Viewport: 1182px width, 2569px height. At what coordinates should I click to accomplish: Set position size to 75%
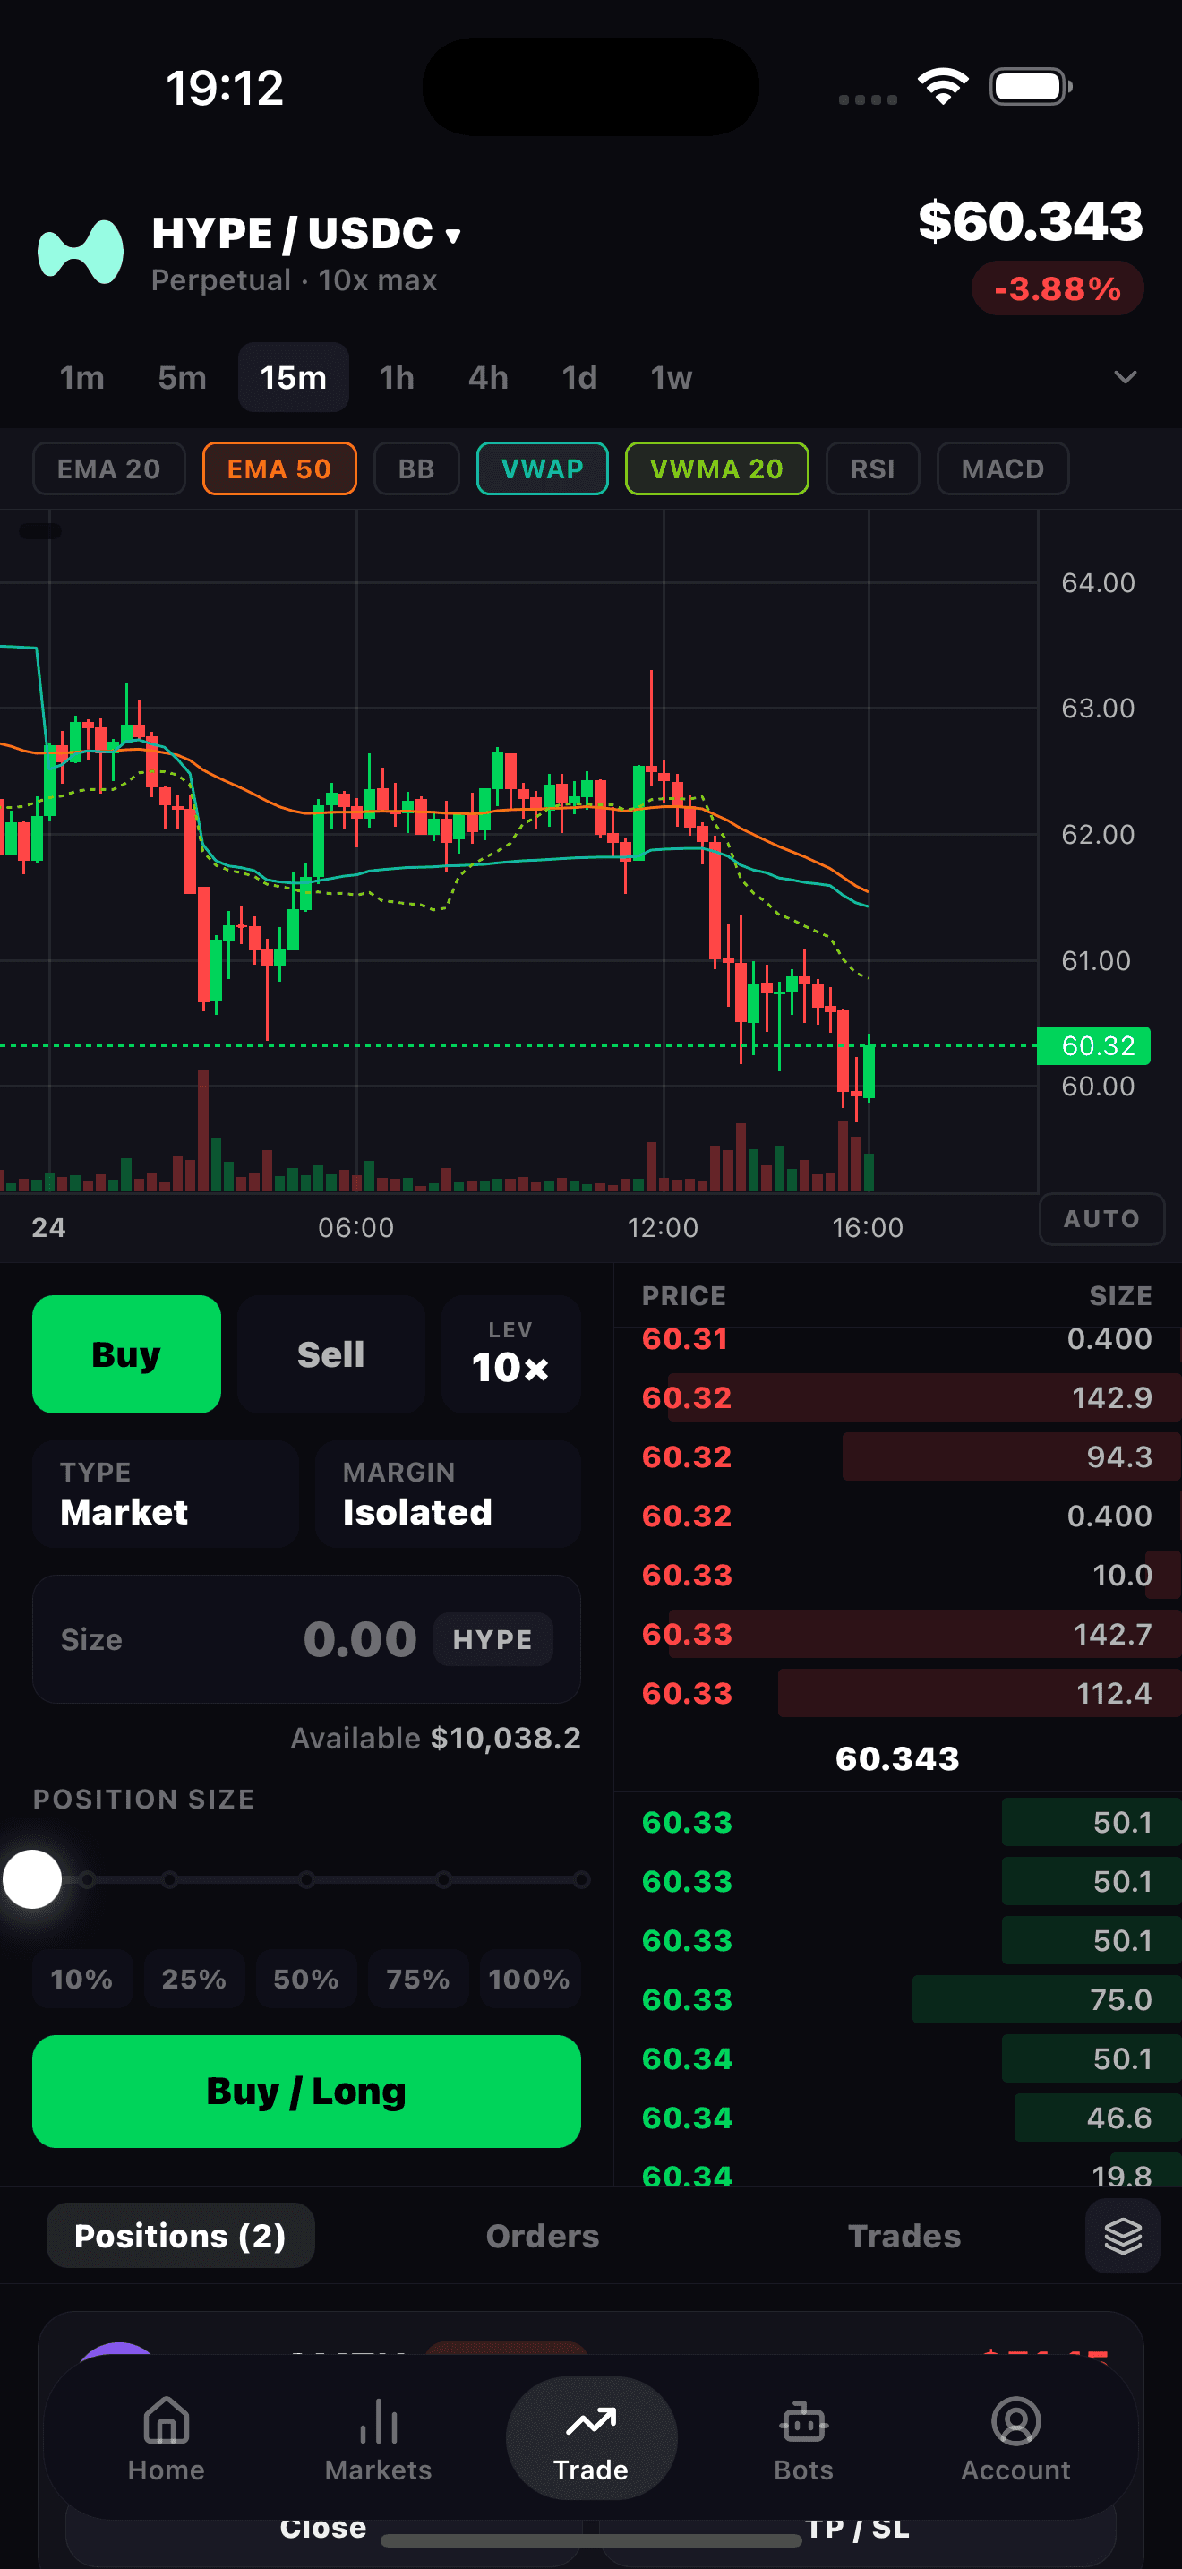(x=417, y=1979)
